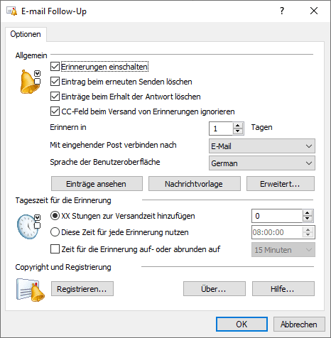The width and height of the screenshot is (331, 338).
Task: Toggle Eintrag beim erneuten Senden löschen
Action: [55, 82]
